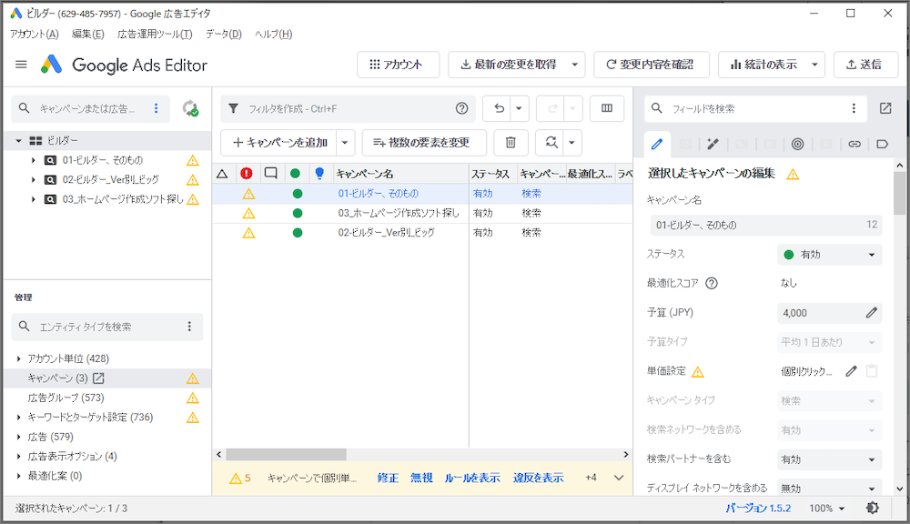910x524 pixels.
Task: Click the sync status icon beside campaign search
Action: point(190,108)
